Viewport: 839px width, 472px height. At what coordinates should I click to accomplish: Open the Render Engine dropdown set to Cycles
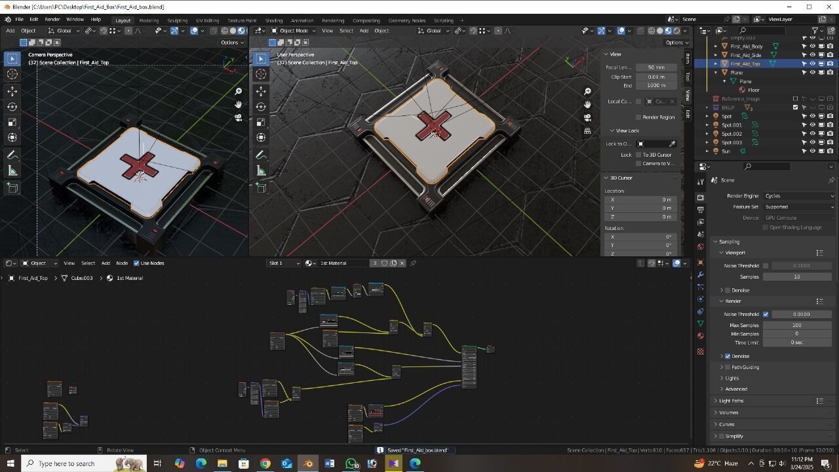point(800,196)
